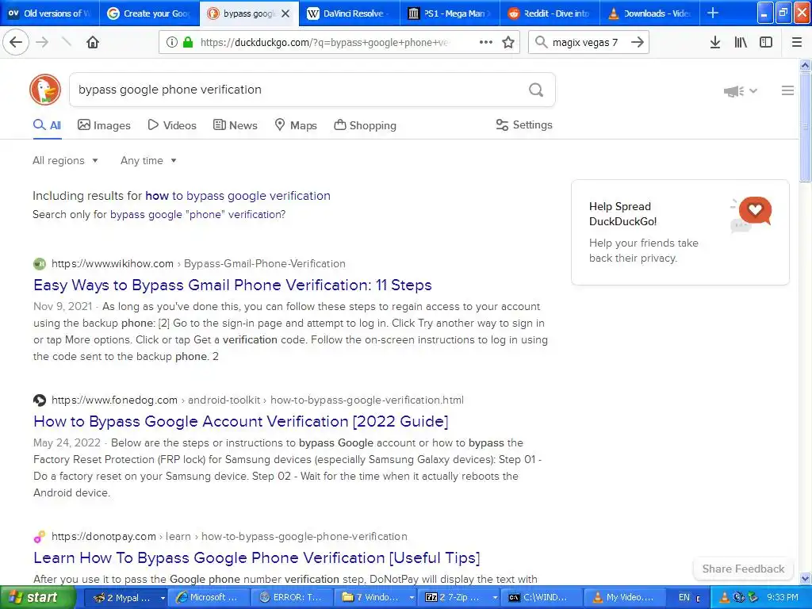Open the Mypal taskbar group
This screenshot has width=812, height=609.
click(x=124, y=597)
